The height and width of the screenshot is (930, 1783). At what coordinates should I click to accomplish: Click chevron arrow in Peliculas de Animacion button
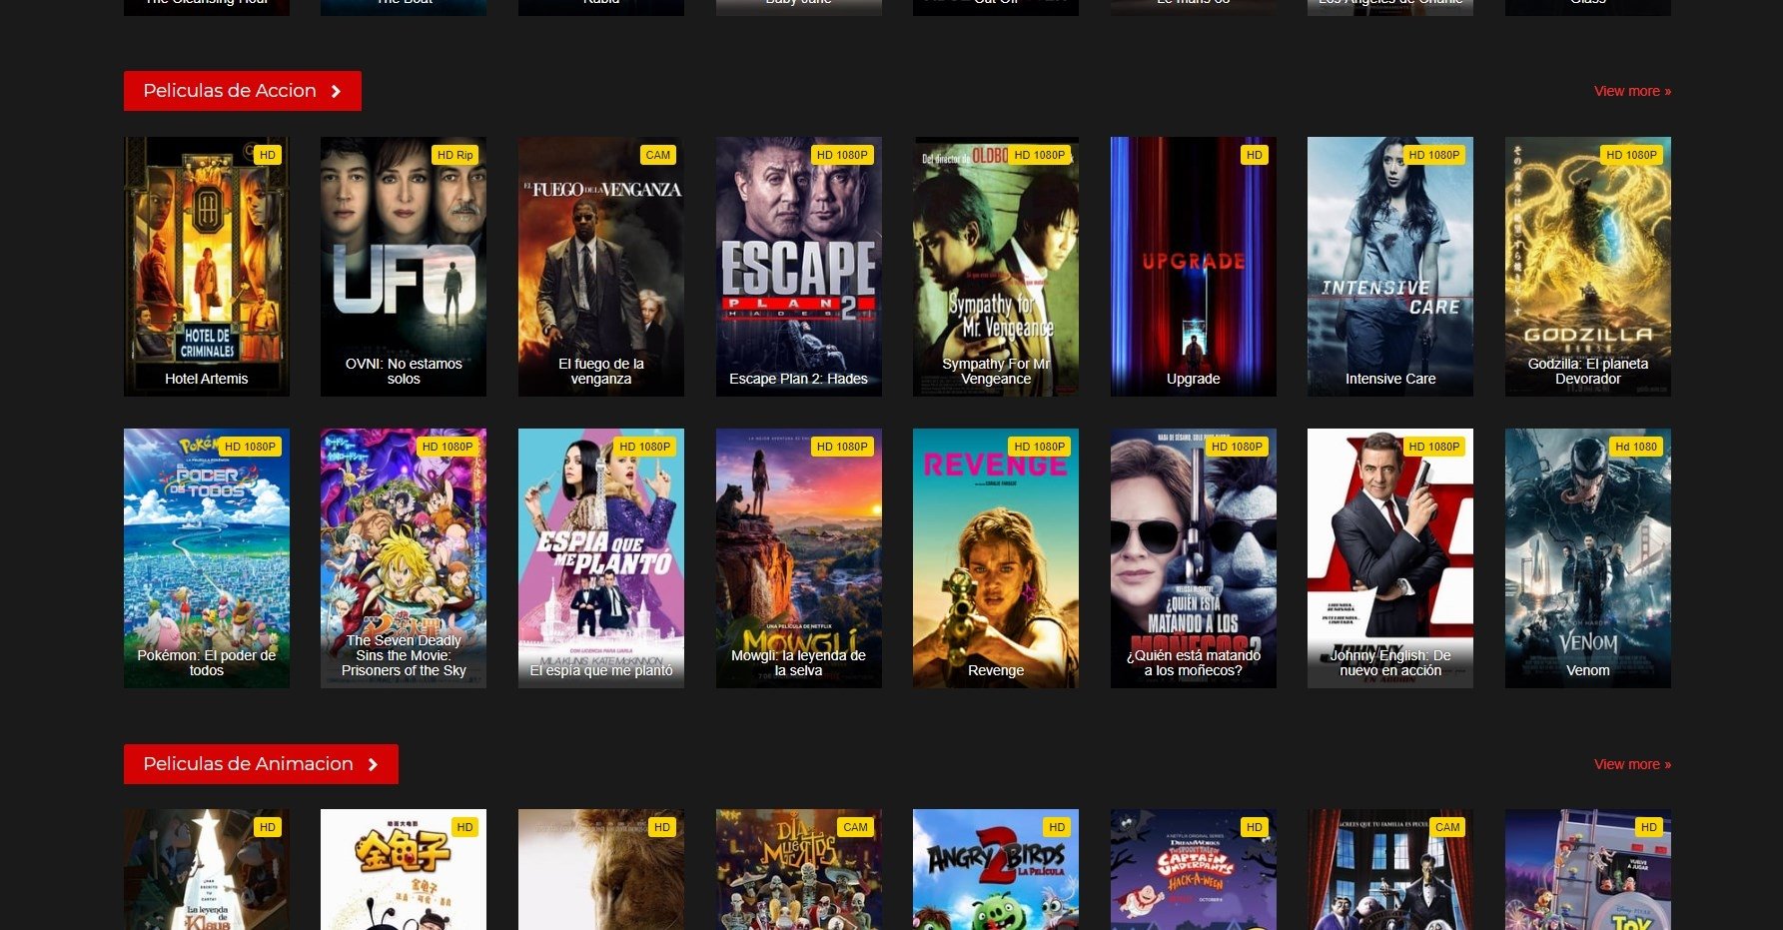(373, 764)
